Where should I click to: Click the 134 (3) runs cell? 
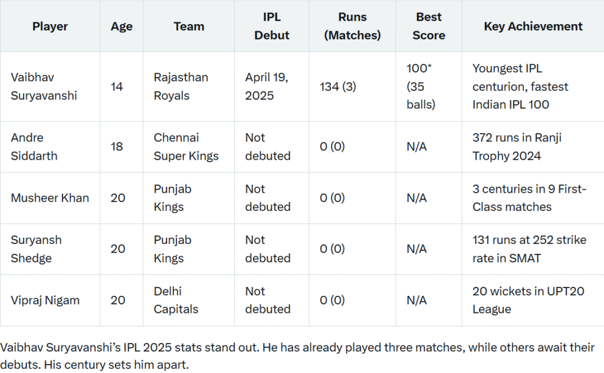pos(338,87)
